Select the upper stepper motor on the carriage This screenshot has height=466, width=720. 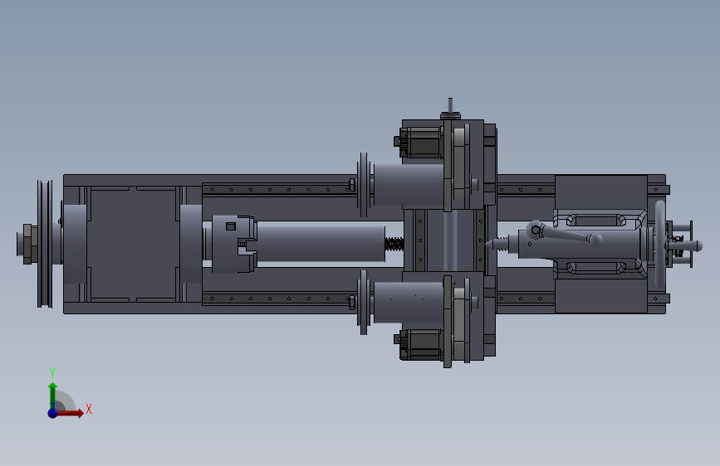[420, 143]
